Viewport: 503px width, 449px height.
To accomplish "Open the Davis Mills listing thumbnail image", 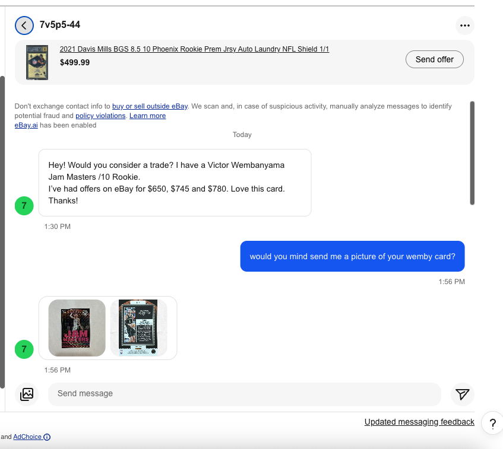I will tap(37, 62).
